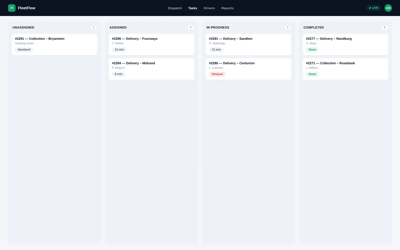Click the Delayed status badge
The height and width of the screenshot is (250, 400).
coord(217,74)
